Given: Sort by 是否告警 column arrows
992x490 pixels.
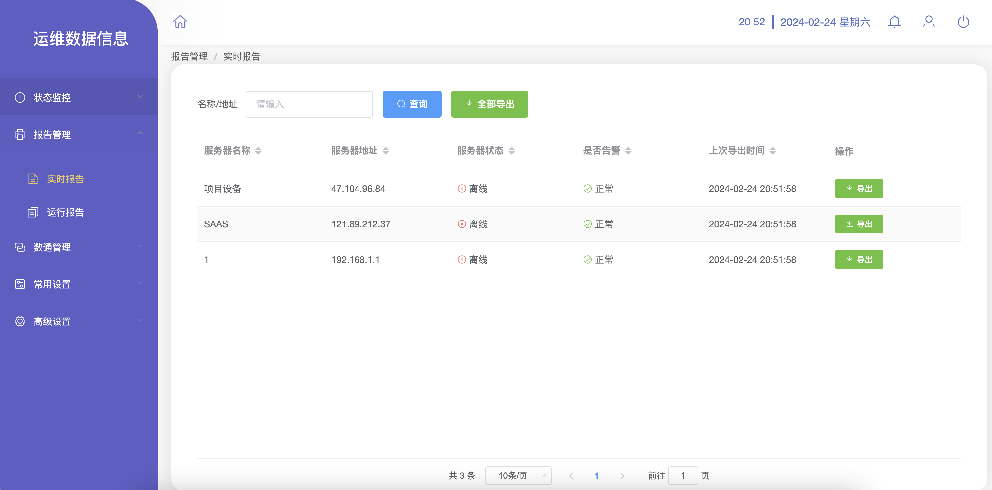Looking at the screenshot, I should tap(628, 151).
